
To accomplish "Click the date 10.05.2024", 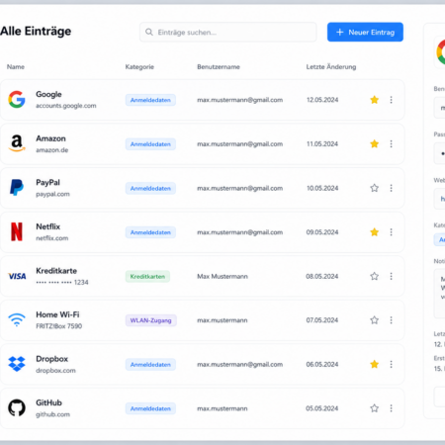I will (x=322, y=188).
